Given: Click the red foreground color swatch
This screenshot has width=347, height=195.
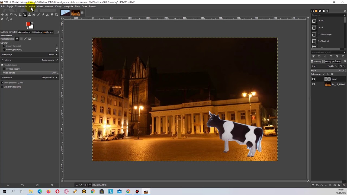Looking at the screenshot, I should (28, 24).
